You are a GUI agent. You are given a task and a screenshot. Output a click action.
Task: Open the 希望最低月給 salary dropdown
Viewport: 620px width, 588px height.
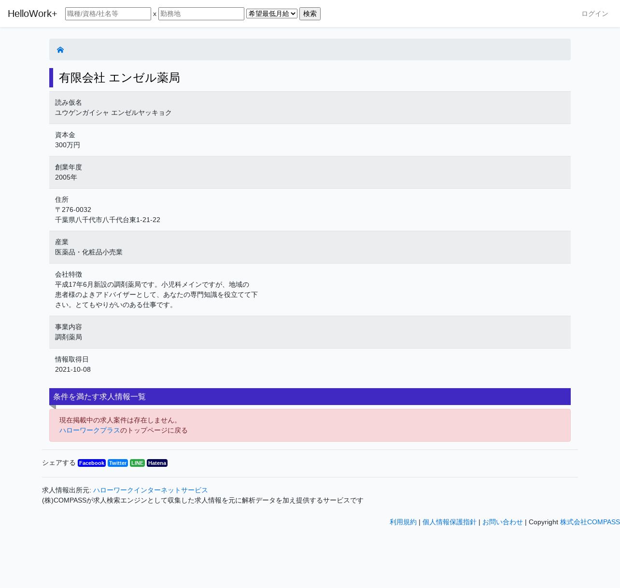pos(272,14)
